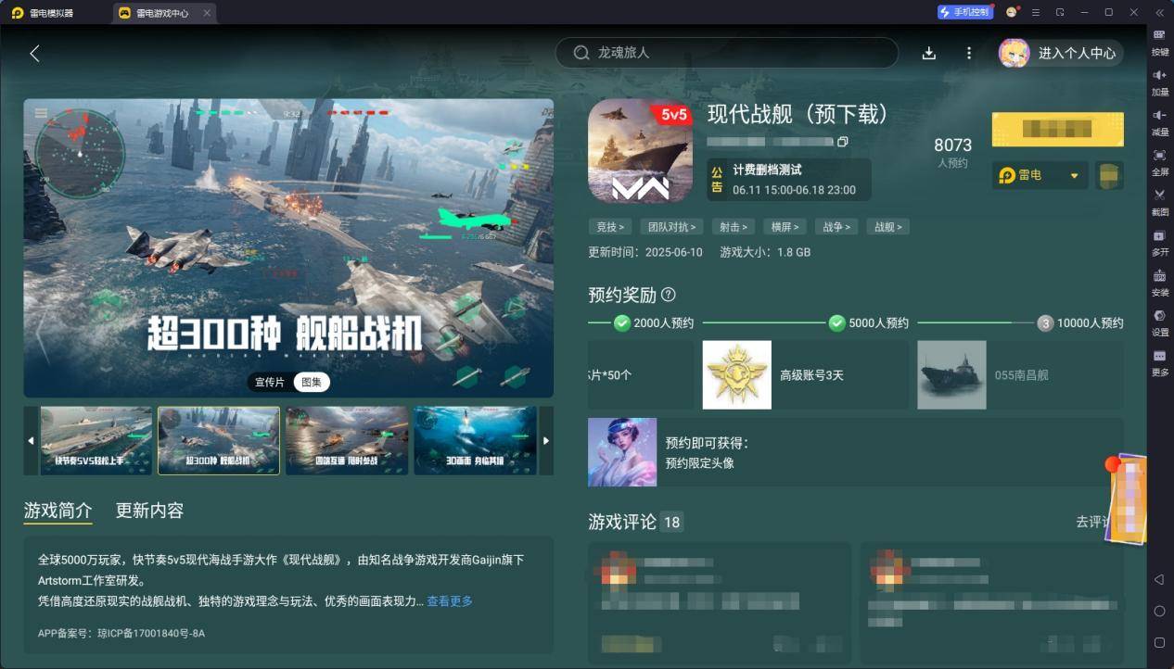The height and width of the screenshot is (669, 1174).
Task: Open the 战争 tag
Action: click(836, 227)
